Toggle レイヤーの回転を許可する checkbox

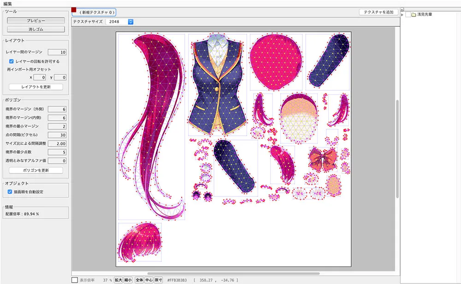(x=12, y=61)
